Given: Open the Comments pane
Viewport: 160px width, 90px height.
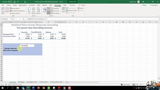Looking at the screenshot, I should point(153,5).
